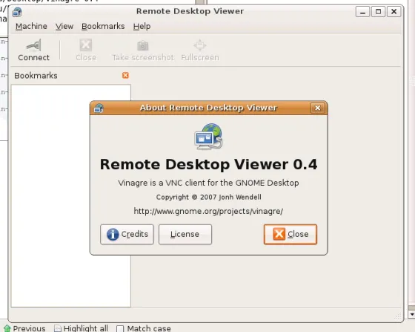
Task: Open the Credits dialog
Action: coord(127,235)
